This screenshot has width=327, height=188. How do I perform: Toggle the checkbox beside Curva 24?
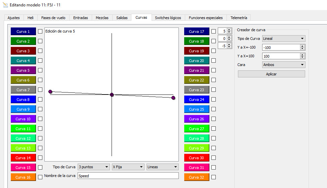coord(214,100)
